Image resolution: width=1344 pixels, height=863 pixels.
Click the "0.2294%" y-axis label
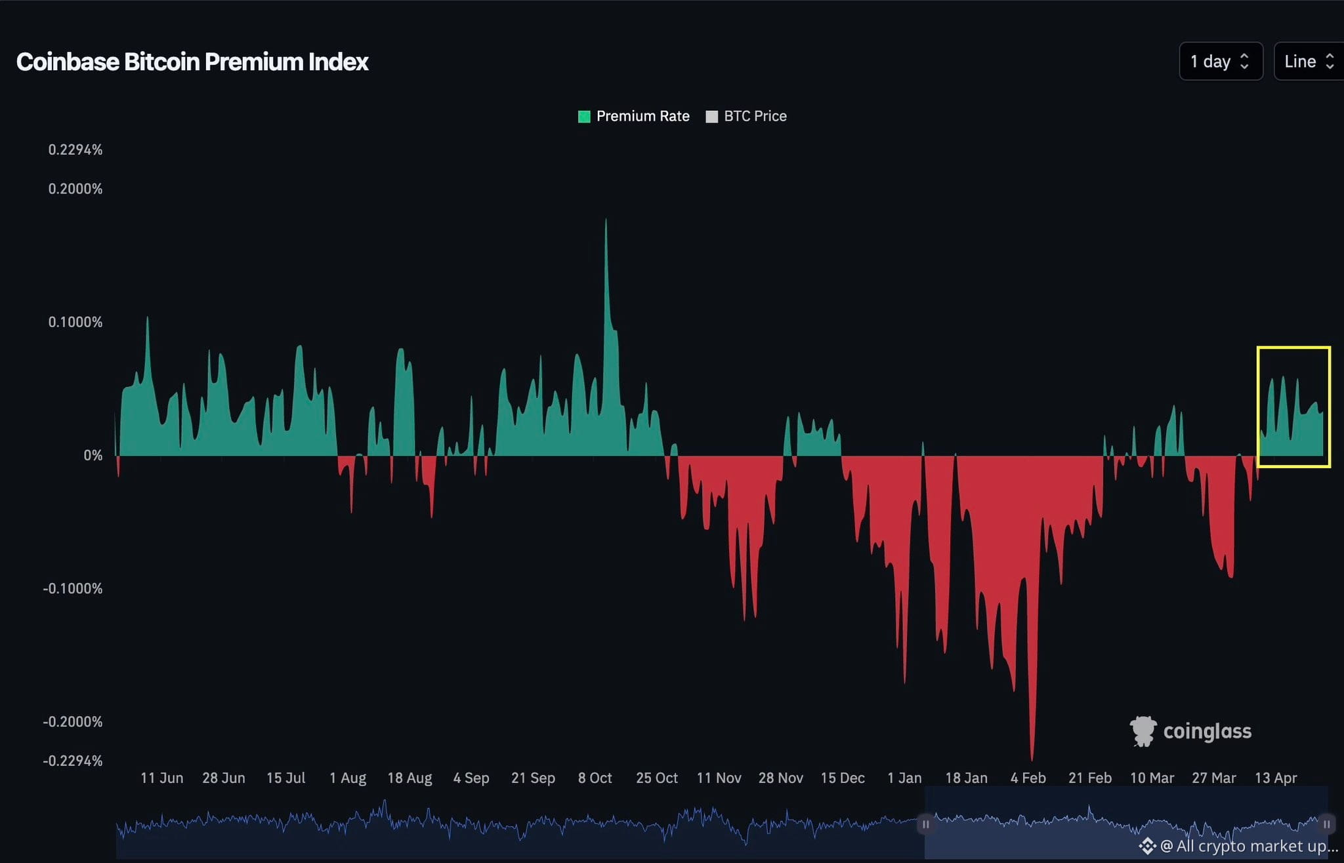[75, 150]
